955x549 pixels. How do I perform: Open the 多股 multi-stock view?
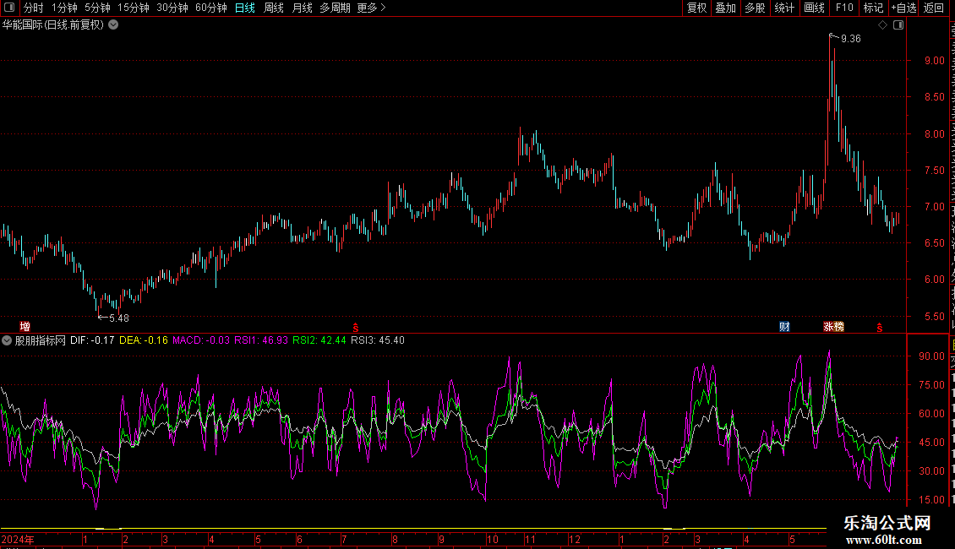coord(756,8)
